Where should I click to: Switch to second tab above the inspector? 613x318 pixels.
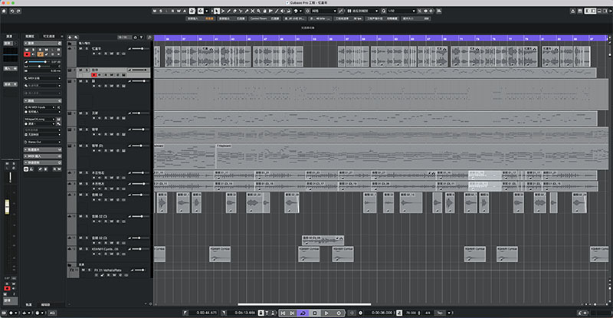tap(49, 36)
